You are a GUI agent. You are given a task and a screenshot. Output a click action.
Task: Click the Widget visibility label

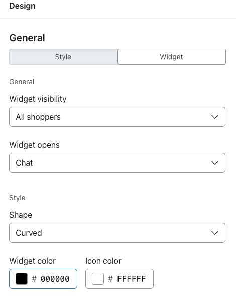38,99
